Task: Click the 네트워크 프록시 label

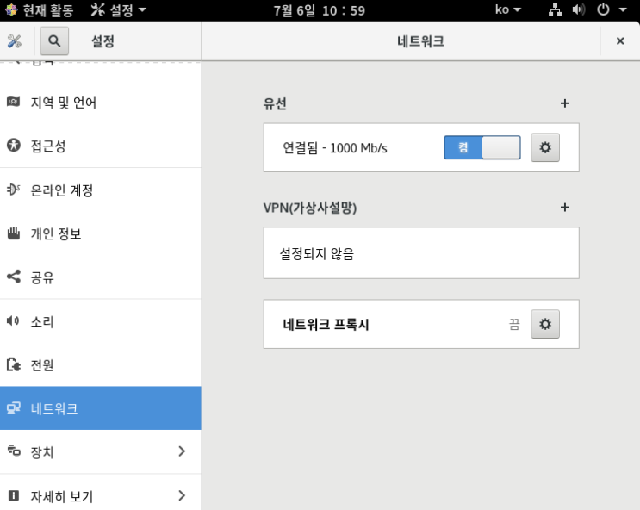Action: coord(326,324)
